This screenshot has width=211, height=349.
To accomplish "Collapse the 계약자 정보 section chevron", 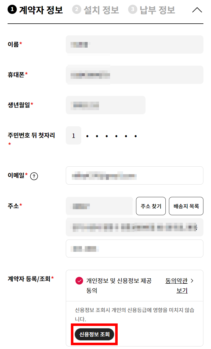I will [197, 10].
